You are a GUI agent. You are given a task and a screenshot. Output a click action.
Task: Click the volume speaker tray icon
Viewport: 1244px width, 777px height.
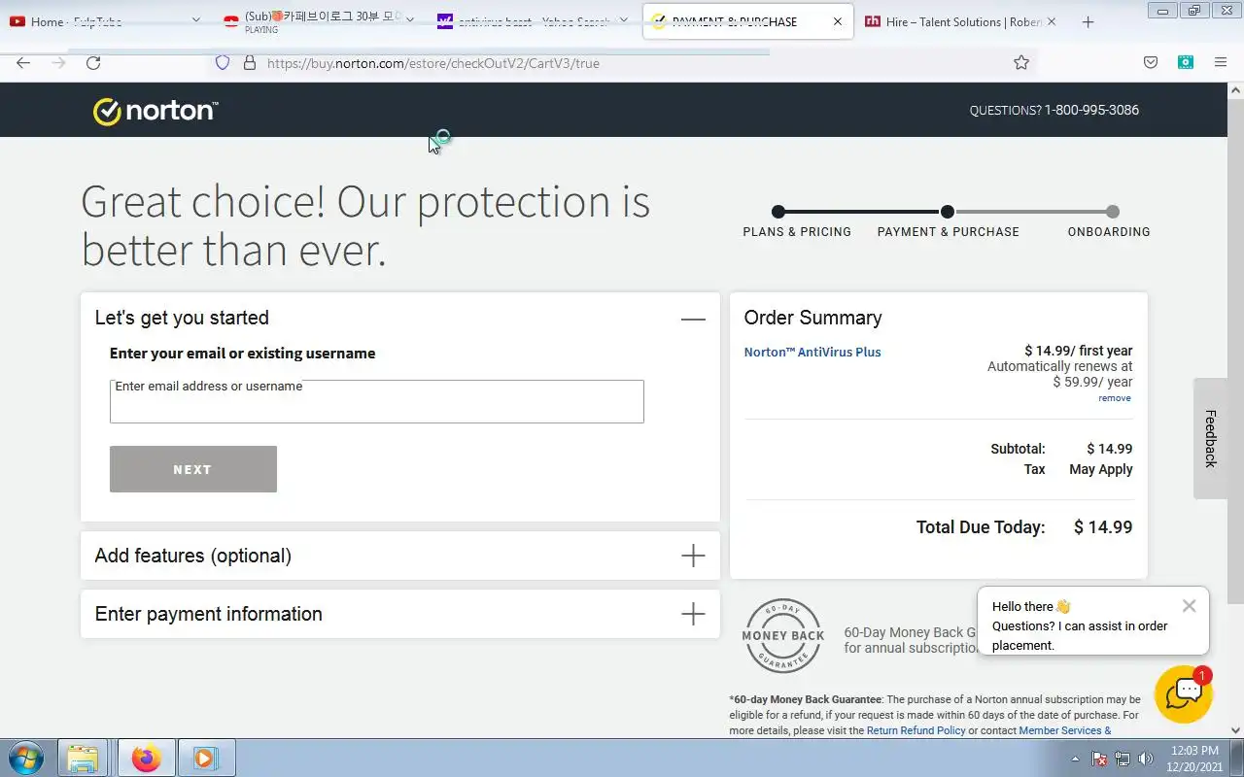click(x=1146, y=759)
